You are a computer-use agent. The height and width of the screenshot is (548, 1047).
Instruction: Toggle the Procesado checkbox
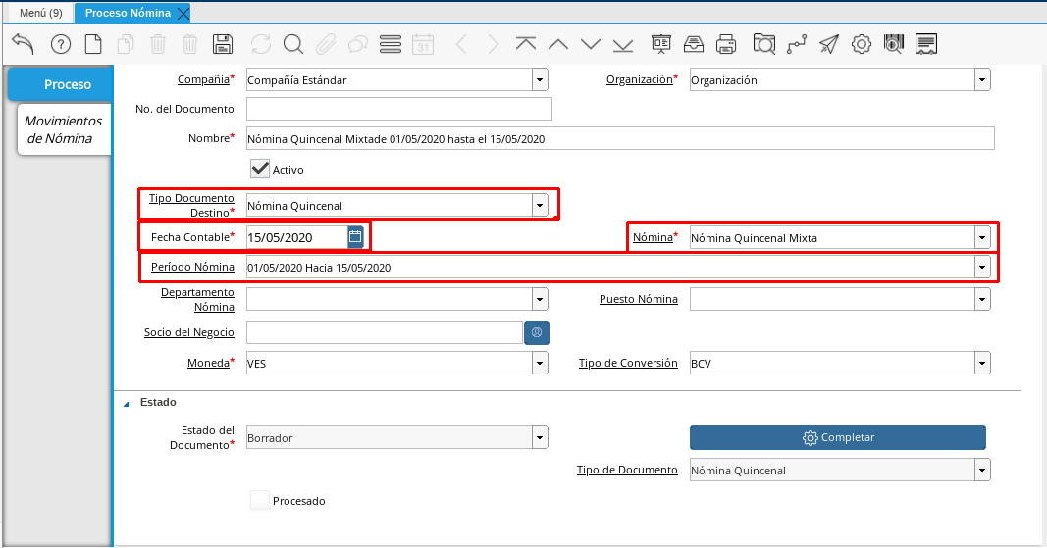point(260,501)
